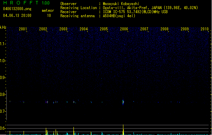Click the 0.9 kHz frequency tick label
Screen dimensions: 212x135
[x=3, y=78]
